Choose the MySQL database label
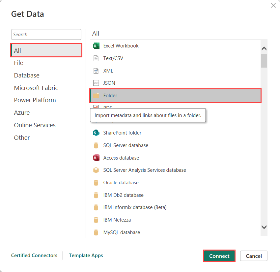The image size is (280, 272). point(122,232)
